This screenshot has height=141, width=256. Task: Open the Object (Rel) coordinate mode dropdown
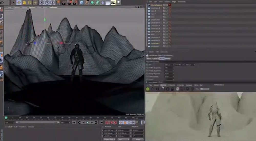point(109,139)
